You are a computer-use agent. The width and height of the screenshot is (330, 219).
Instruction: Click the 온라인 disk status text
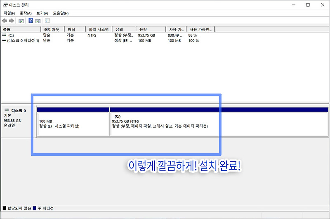click(9, 126)
